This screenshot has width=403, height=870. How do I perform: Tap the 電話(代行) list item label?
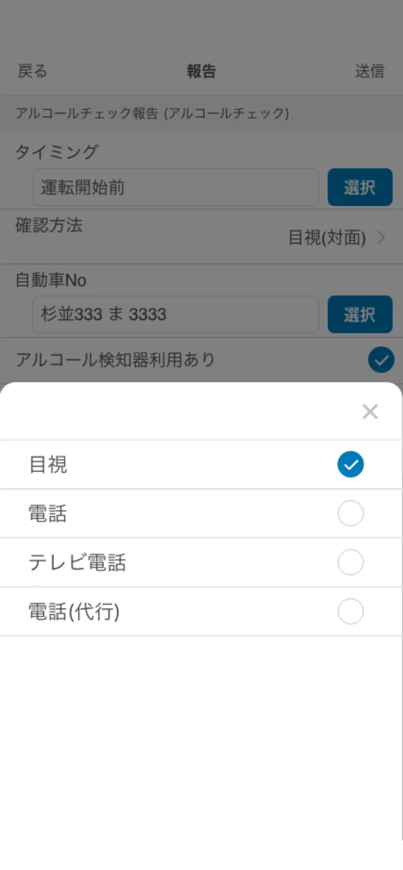(74, 611)
